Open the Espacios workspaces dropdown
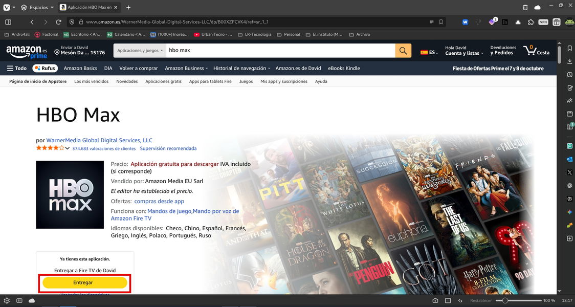575x307 pixels. click(37, 7)
